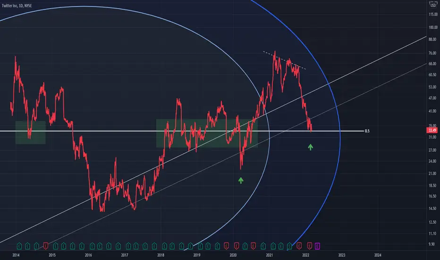Click the 68.00 price scale label

point(432,64)
